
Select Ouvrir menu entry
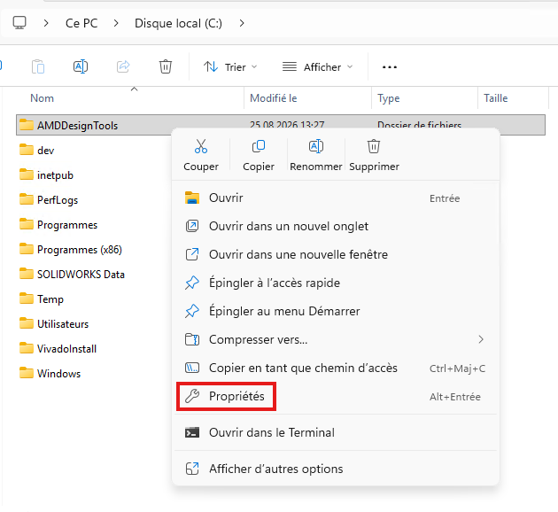(336, 198)
